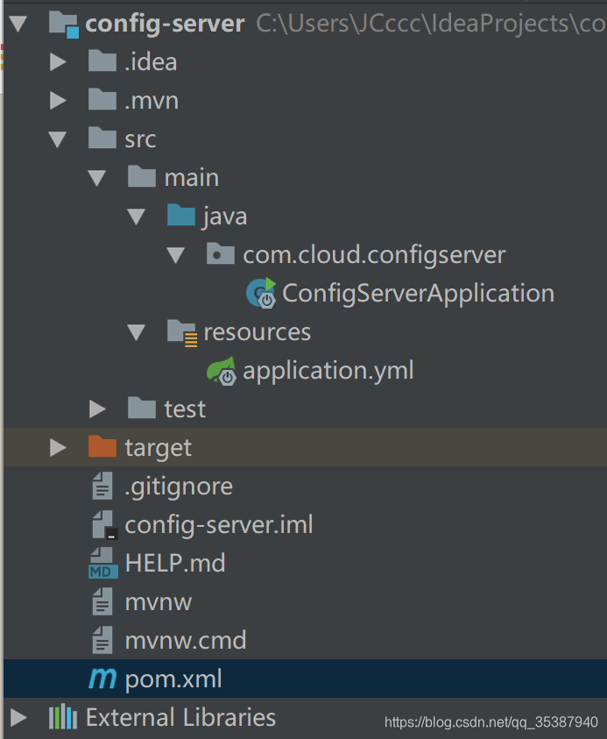Expand the External Libraries node

pos(17,717)
